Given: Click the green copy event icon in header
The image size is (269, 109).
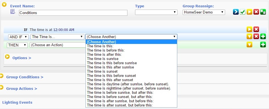Looking at the screenshot, I should 263,12.
